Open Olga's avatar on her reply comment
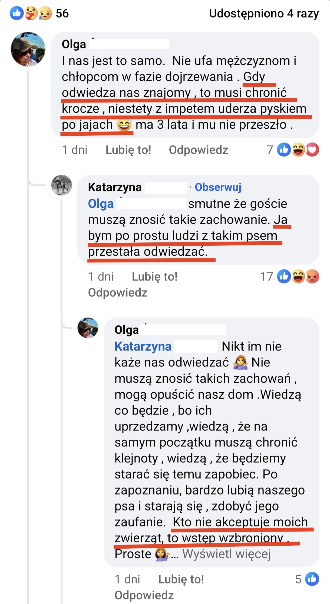 coord(88,328)
